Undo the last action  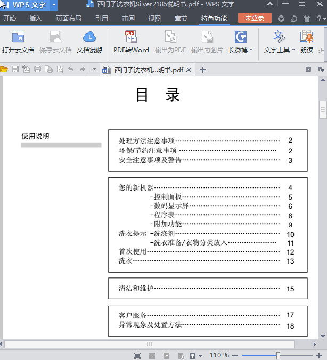click(71, 69)
